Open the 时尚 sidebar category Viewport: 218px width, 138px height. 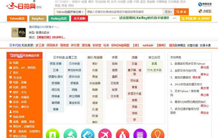tap(14, 112)
